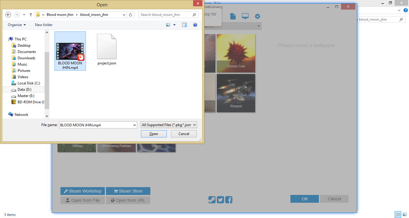Image resolution: width=409 pixels, height=218 pixels.
Task: Open Downloads in navigation pane
Action: tap(26, 58)
